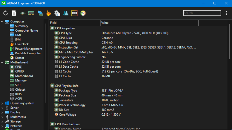Select the Package Type row
Image resolution: width=232 pixels, height=130 pixels.
(x=138, y=91)
